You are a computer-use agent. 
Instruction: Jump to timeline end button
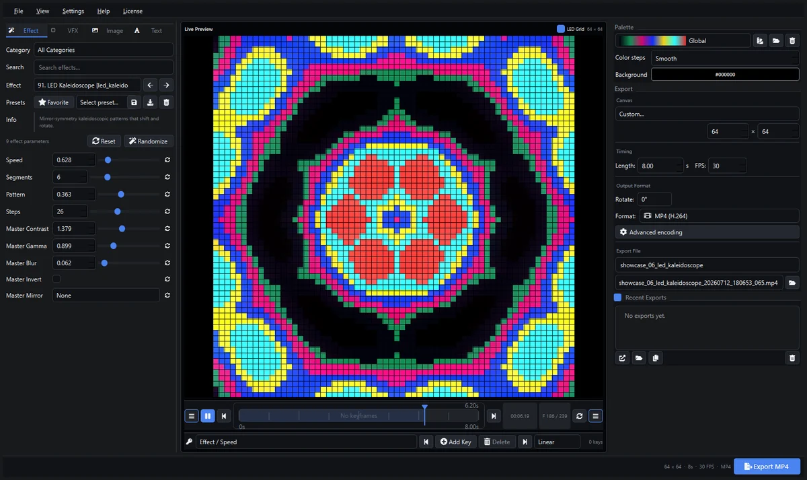point(493,416)
